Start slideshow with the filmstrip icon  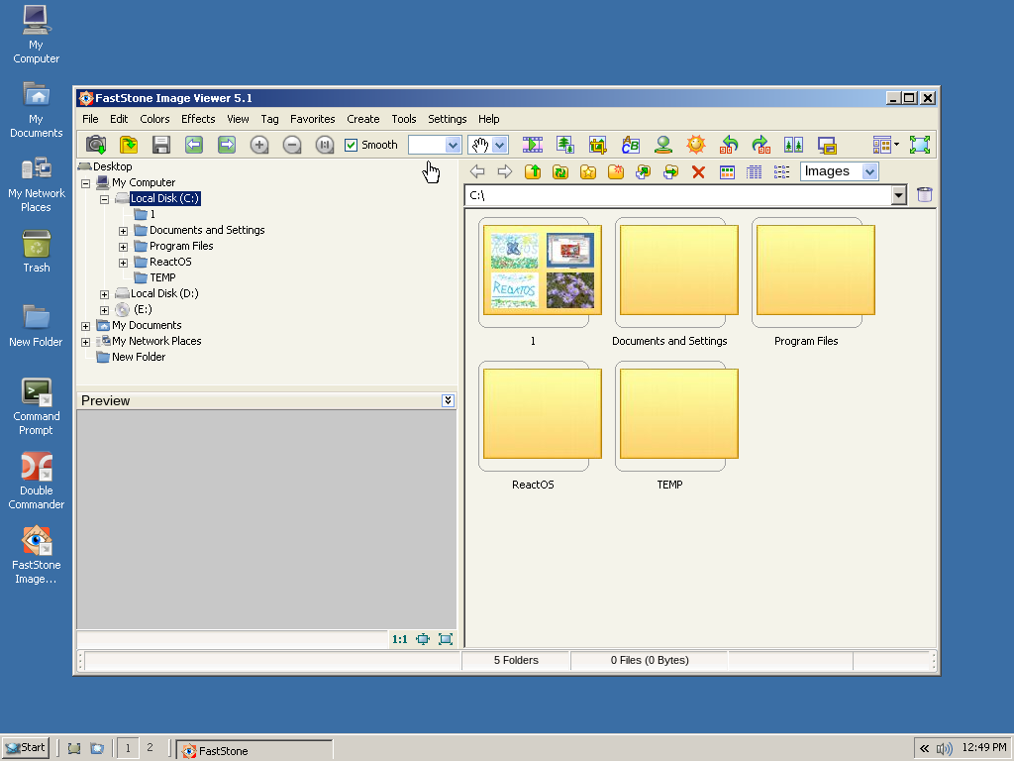point(533,145)
